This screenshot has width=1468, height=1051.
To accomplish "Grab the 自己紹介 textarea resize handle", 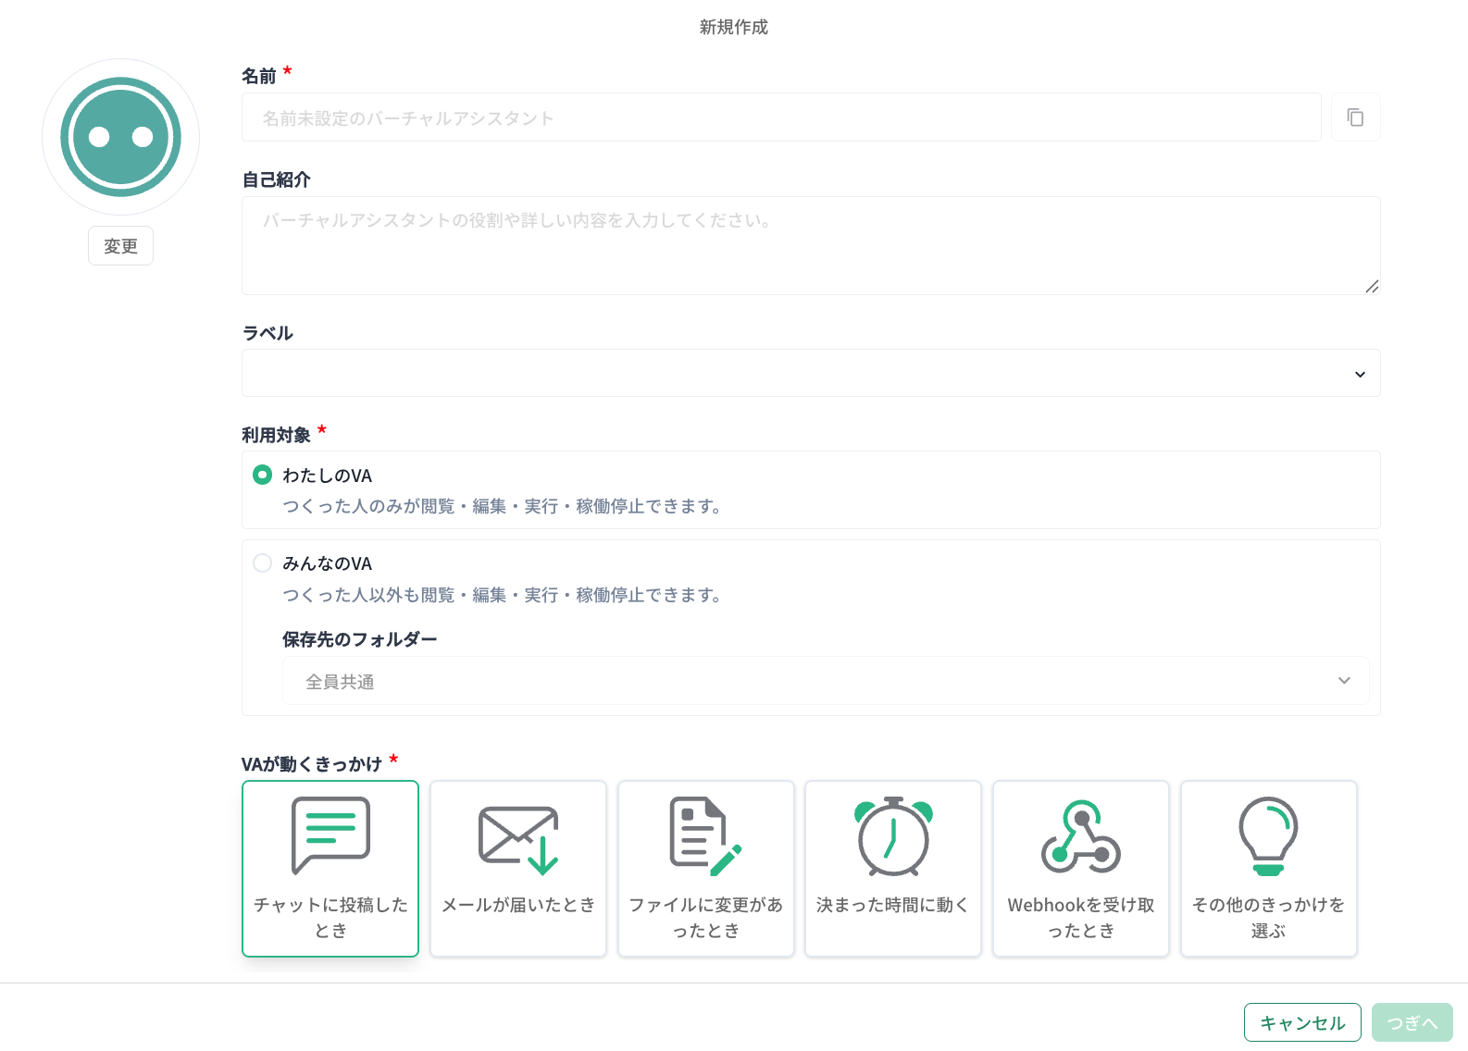I will (1372, 287).
